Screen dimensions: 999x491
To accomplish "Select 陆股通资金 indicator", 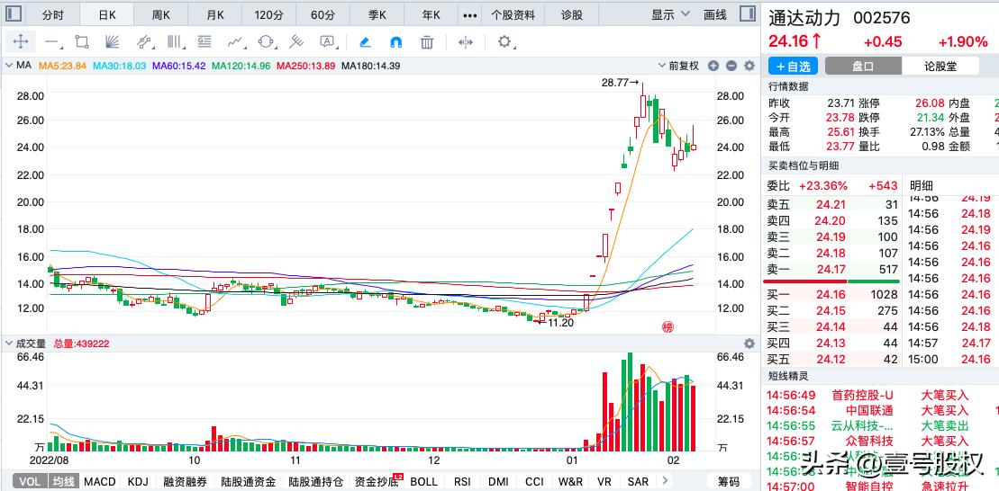I will (x=249, y=481).
